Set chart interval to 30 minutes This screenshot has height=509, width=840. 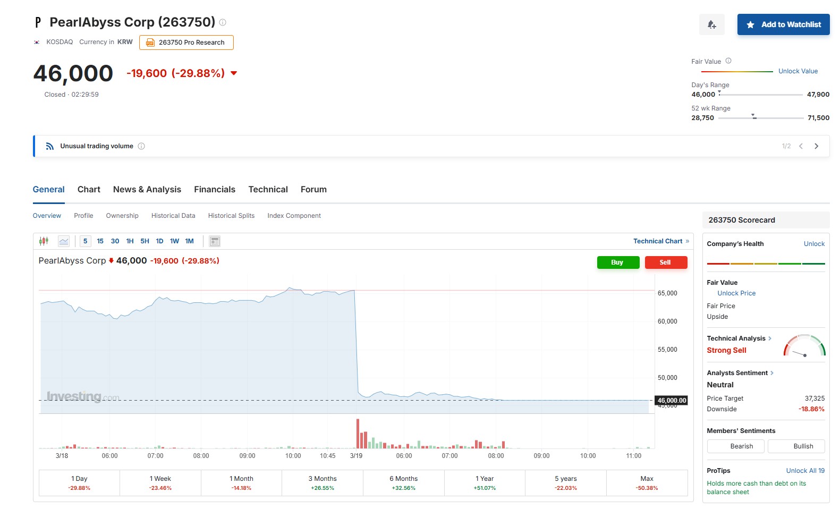115,241
